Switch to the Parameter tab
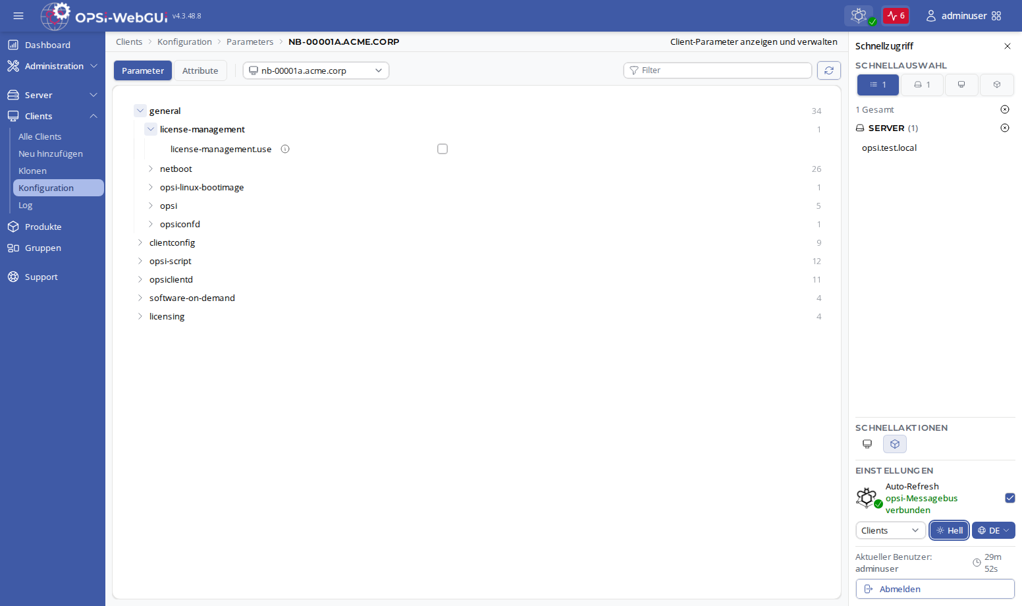Screen dimensions: 1022x606 point(143,70)
